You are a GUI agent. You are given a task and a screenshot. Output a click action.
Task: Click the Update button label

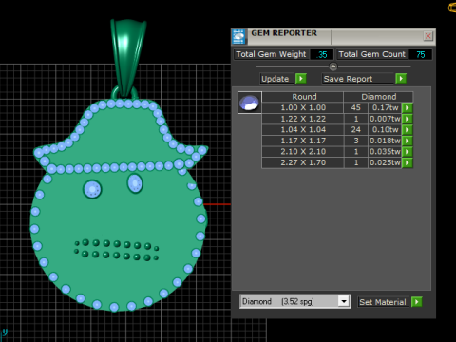(275, 79)
